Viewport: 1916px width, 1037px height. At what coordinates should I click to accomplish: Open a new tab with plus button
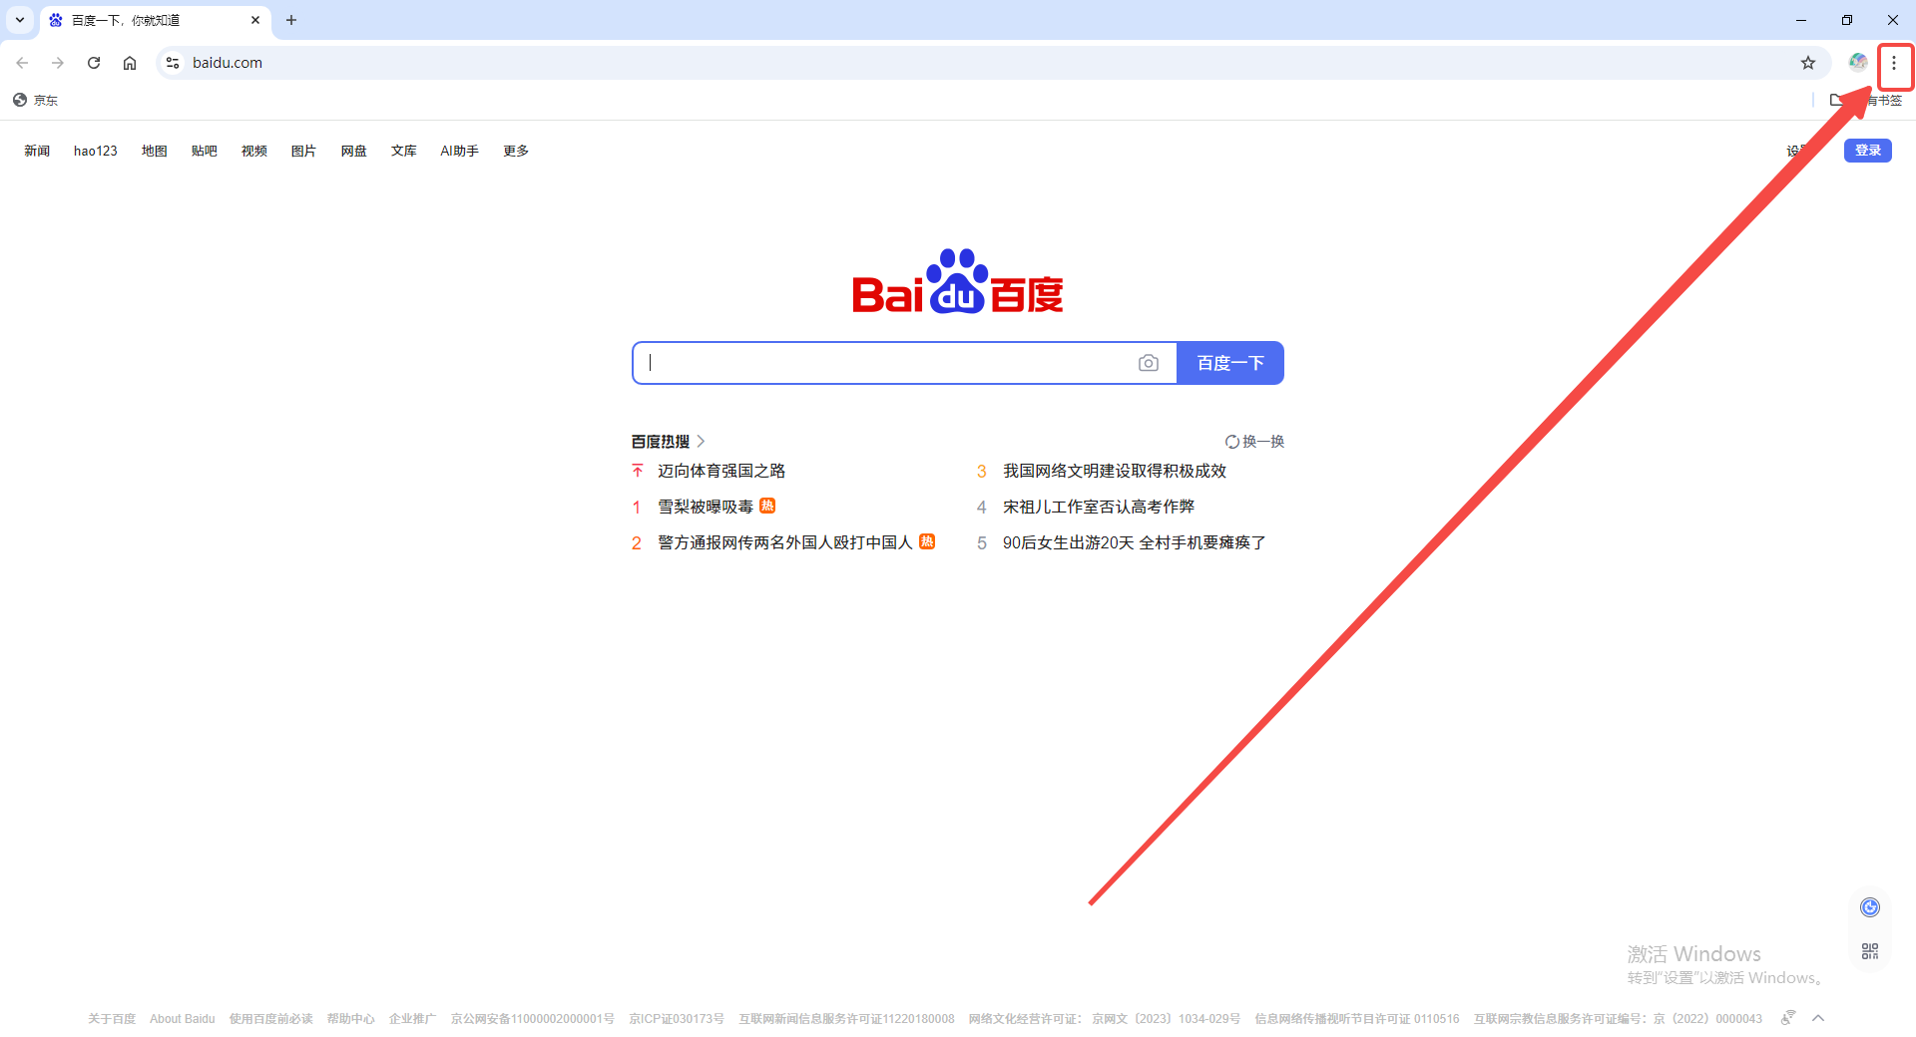[x=291, y=20]
